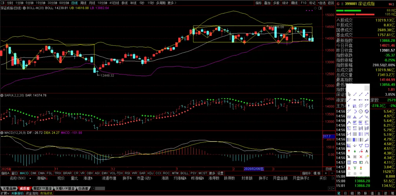Select the pointer cursor tool in drawing palette
The image size is (396, 196).
click(349, 95)
